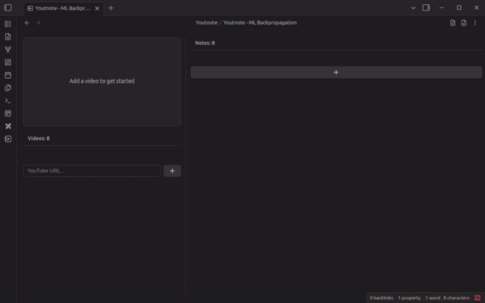Click the file-with-arrow icon in view header
Viewport: 485px width, 303px height.
[464, 23]
